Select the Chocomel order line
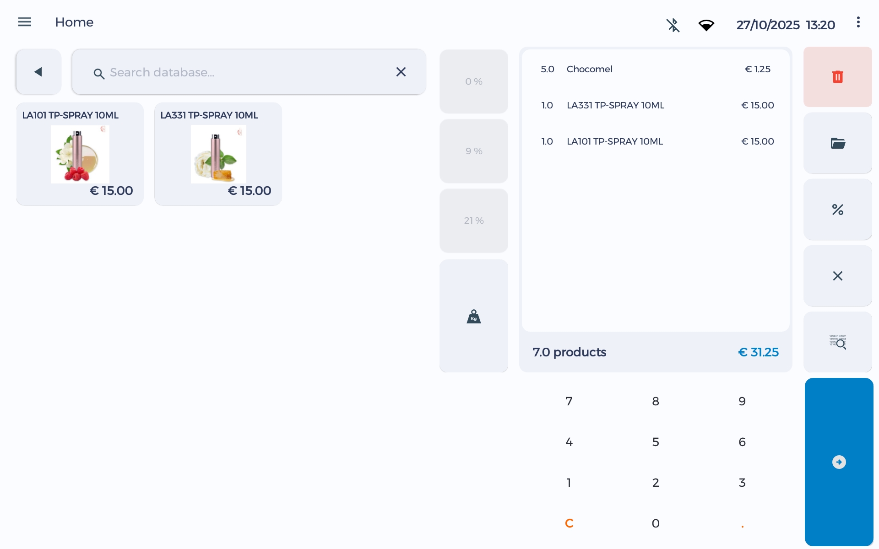 655,69
